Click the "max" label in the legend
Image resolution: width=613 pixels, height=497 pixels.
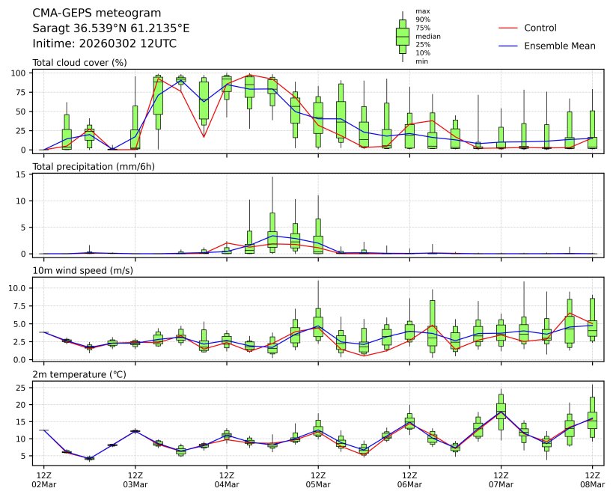[422, 11]
